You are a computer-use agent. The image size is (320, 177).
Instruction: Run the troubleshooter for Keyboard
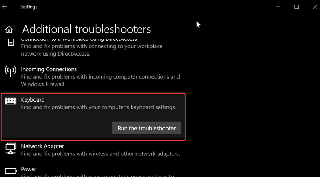pos(146,128)
